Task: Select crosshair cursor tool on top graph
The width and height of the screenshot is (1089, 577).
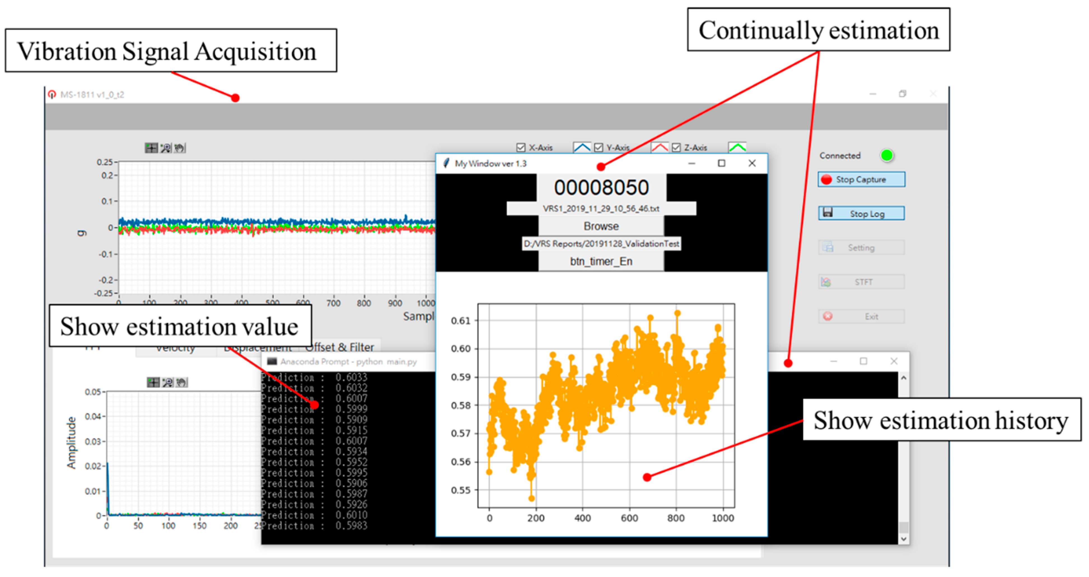Action: pyautogui.click(x=151, y=148)
